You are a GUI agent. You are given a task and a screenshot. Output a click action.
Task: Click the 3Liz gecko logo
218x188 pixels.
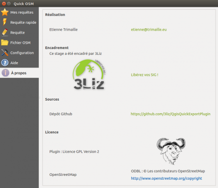(89, 74)
